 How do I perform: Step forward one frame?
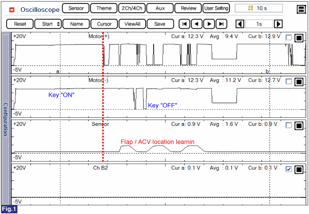(209, 24)
